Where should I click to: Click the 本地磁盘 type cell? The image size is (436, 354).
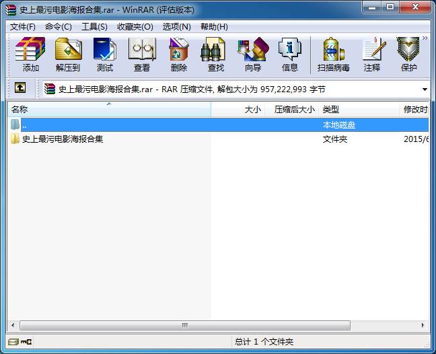339,125
